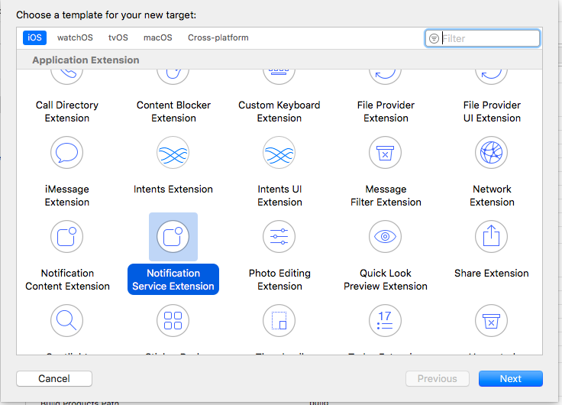This screenshot has width=562, height=405.
Task: Select the magnifying glass template icon
Action: point(66,320)
